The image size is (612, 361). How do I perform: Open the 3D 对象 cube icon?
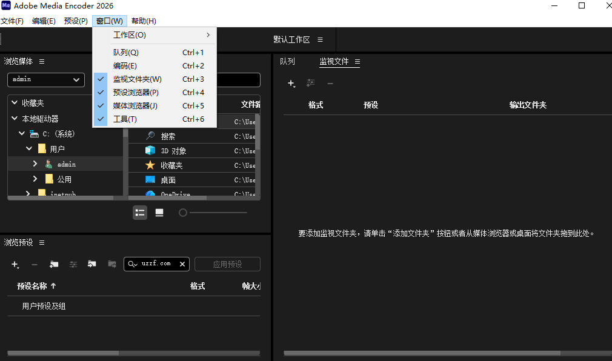pyautogui.click(x=150, y=150)
